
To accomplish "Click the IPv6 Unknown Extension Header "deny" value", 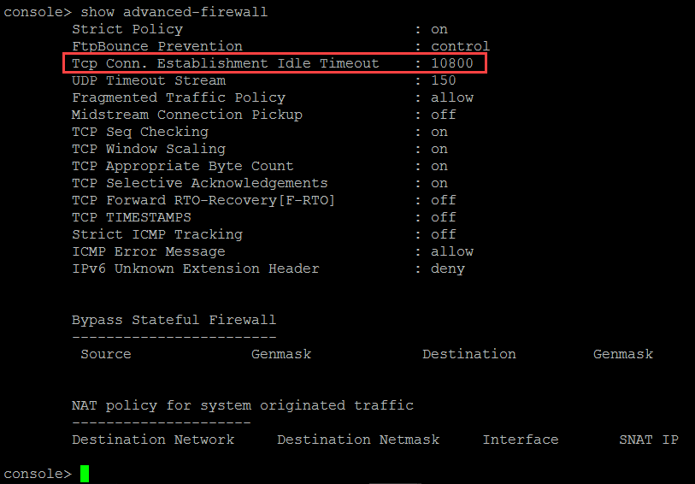I will (x=448, y=269).
